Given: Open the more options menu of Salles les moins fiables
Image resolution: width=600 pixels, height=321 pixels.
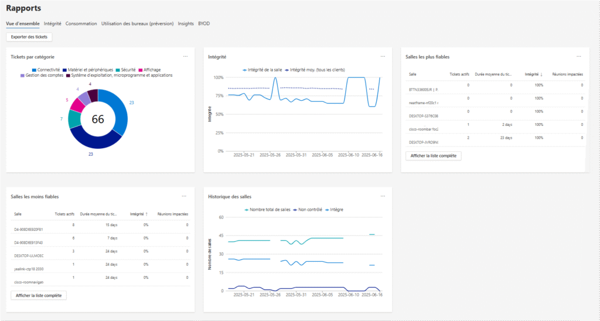Looking at the screenshot, I should click(x=184, y=196).
